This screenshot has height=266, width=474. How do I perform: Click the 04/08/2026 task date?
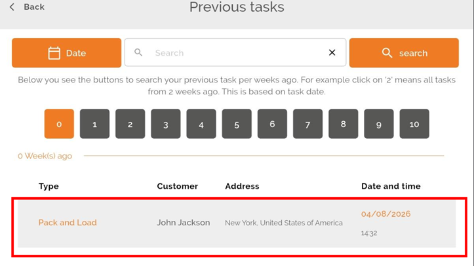point(385,214)
